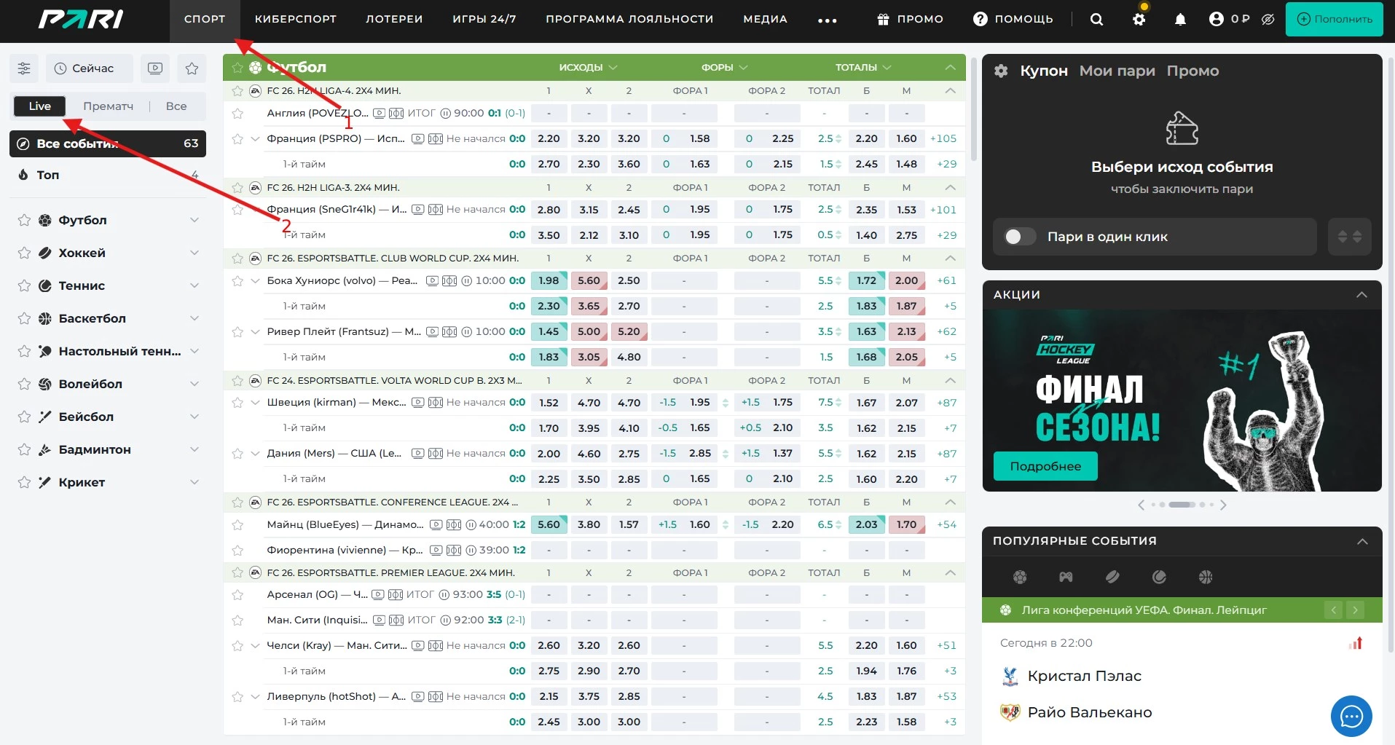Open the search magnifier icon in header

[1096, 20]
